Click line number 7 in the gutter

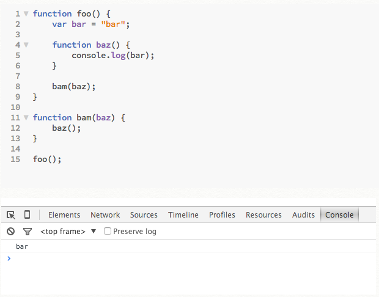coord(18,76)
